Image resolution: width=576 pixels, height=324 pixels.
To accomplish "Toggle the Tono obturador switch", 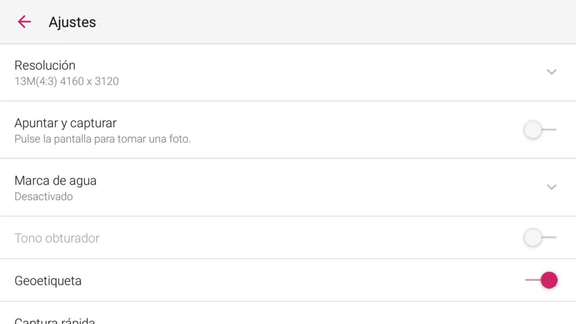I will click(x=540, y=237).
